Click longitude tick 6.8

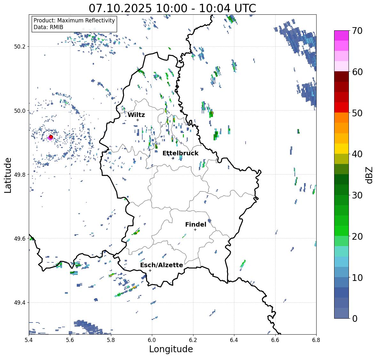point(316,340)
